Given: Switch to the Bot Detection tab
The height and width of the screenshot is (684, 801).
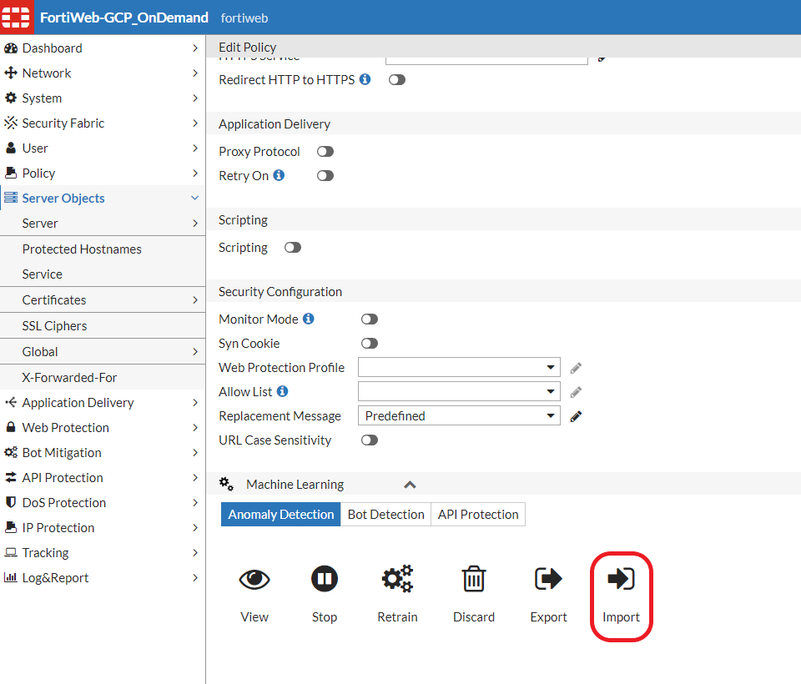Looking at the screenshot, I should point(385,515).
